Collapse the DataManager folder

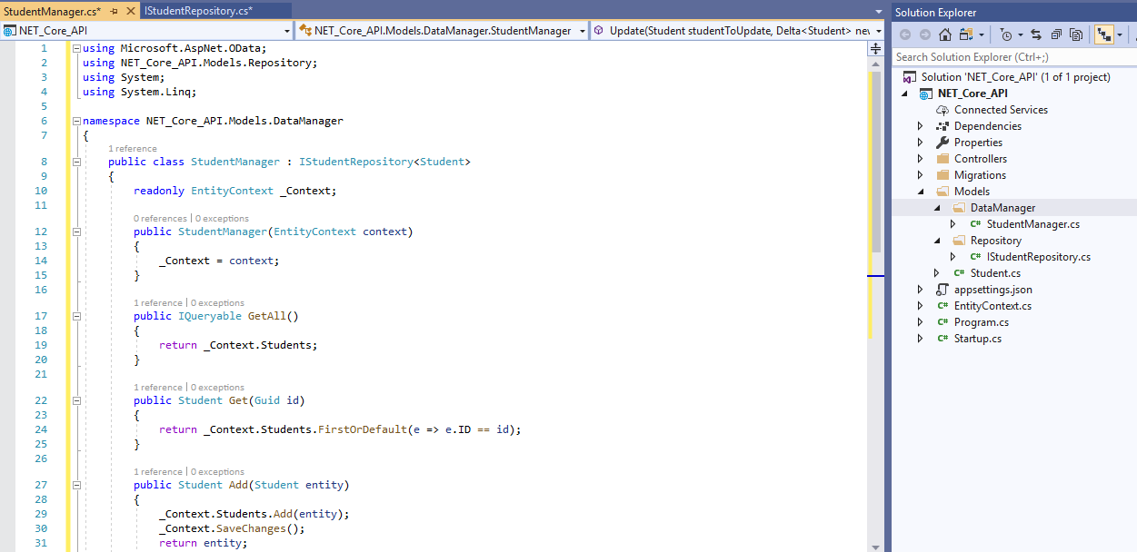936,207
